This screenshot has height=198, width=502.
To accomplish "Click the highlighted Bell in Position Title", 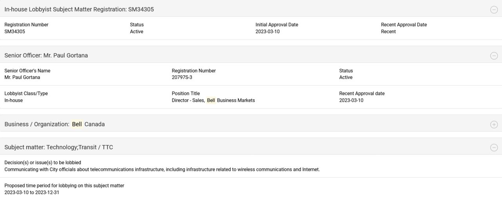I will click(x=211, y=100).
